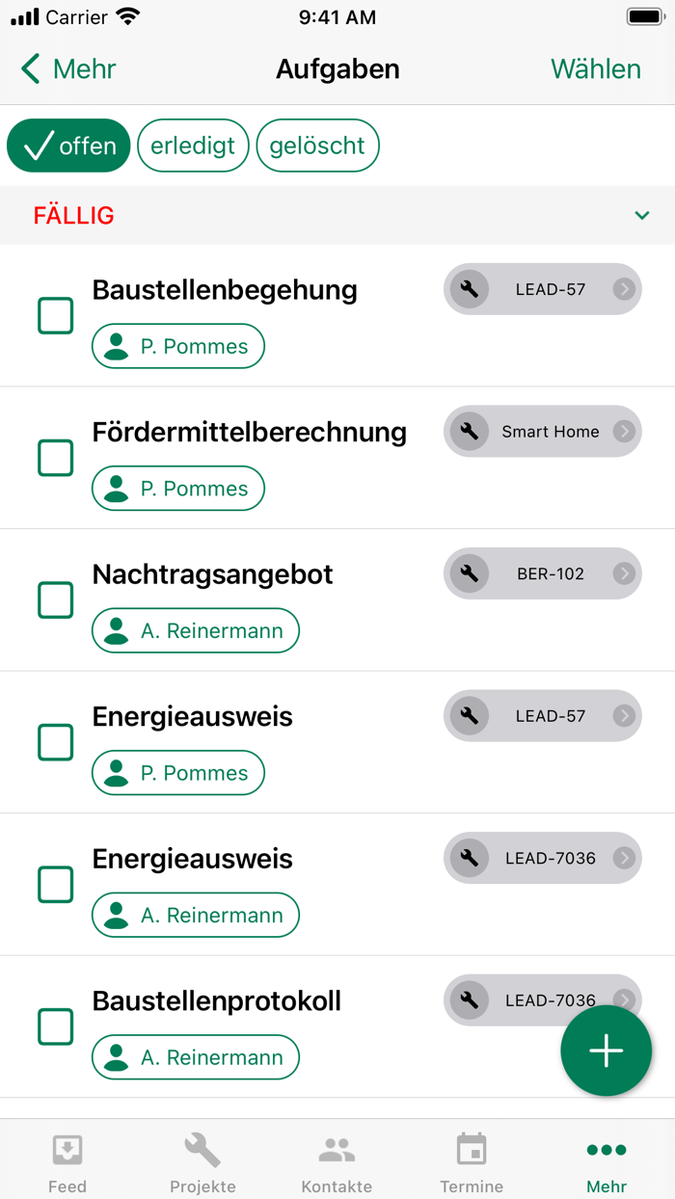675x1199 pixels.
Task: Tap the person icon next to P. Pommes
Action: point(116,346)
